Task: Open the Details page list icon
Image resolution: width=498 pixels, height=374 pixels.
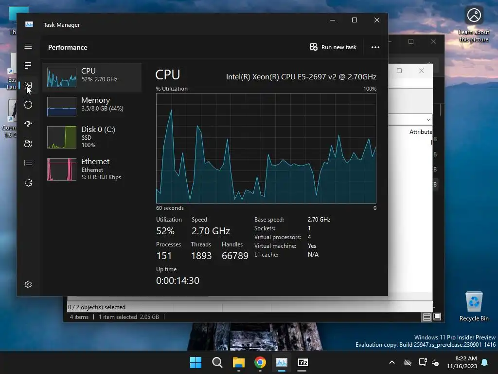Action: coord(28,163)
